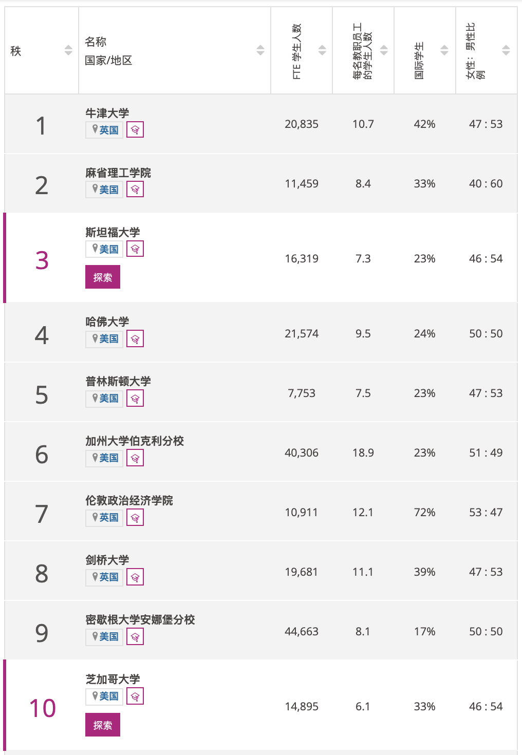The height and width of the screenshot is (755, 522).
Task: Click graduation cap icon beside 牛津大学
Action: (135, 130)
